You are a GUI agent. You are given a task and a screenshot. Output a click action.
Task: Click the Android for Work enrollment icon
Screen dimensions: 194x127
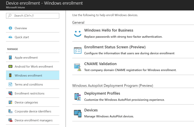10,67
